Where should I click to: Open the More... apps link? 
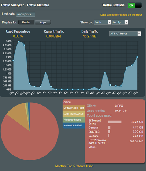93,147
